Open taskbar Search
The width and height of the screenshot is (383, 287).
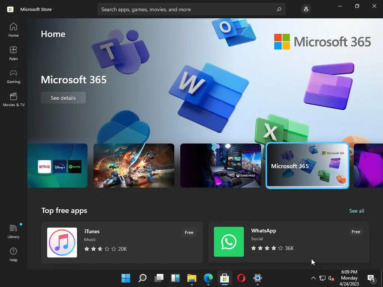(143, 278)
